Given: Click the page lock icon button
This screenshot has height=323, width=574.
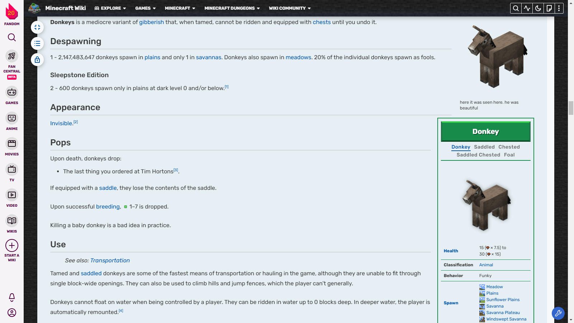Looking at the screenshot, I should tap(37, 60).
